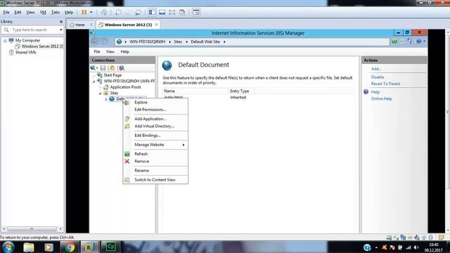
Task: Click the folder up icon in Connections toolbar
Action: click(x=112, y=68)
